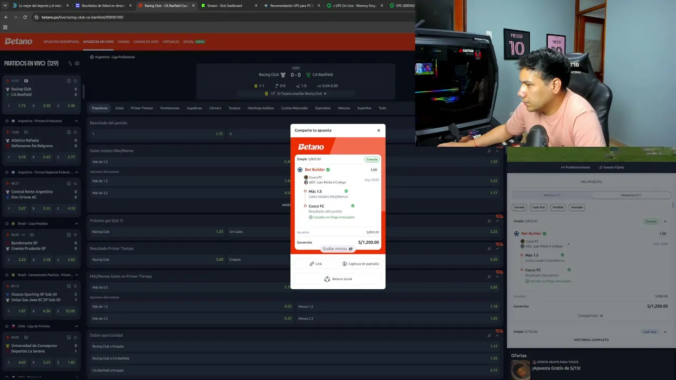Click the Evento Fijado pin button
676x380 pixels.
(612, 167)
